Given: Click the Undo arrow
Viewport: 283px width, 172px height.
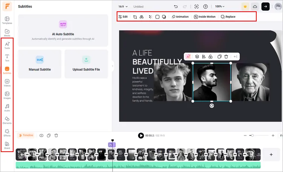Looking at the screenshot, I should point(176,7).
